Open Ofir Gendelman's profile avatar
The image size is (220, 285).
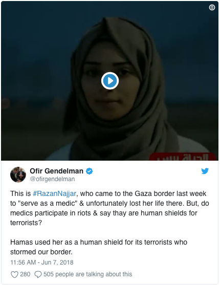18,174
